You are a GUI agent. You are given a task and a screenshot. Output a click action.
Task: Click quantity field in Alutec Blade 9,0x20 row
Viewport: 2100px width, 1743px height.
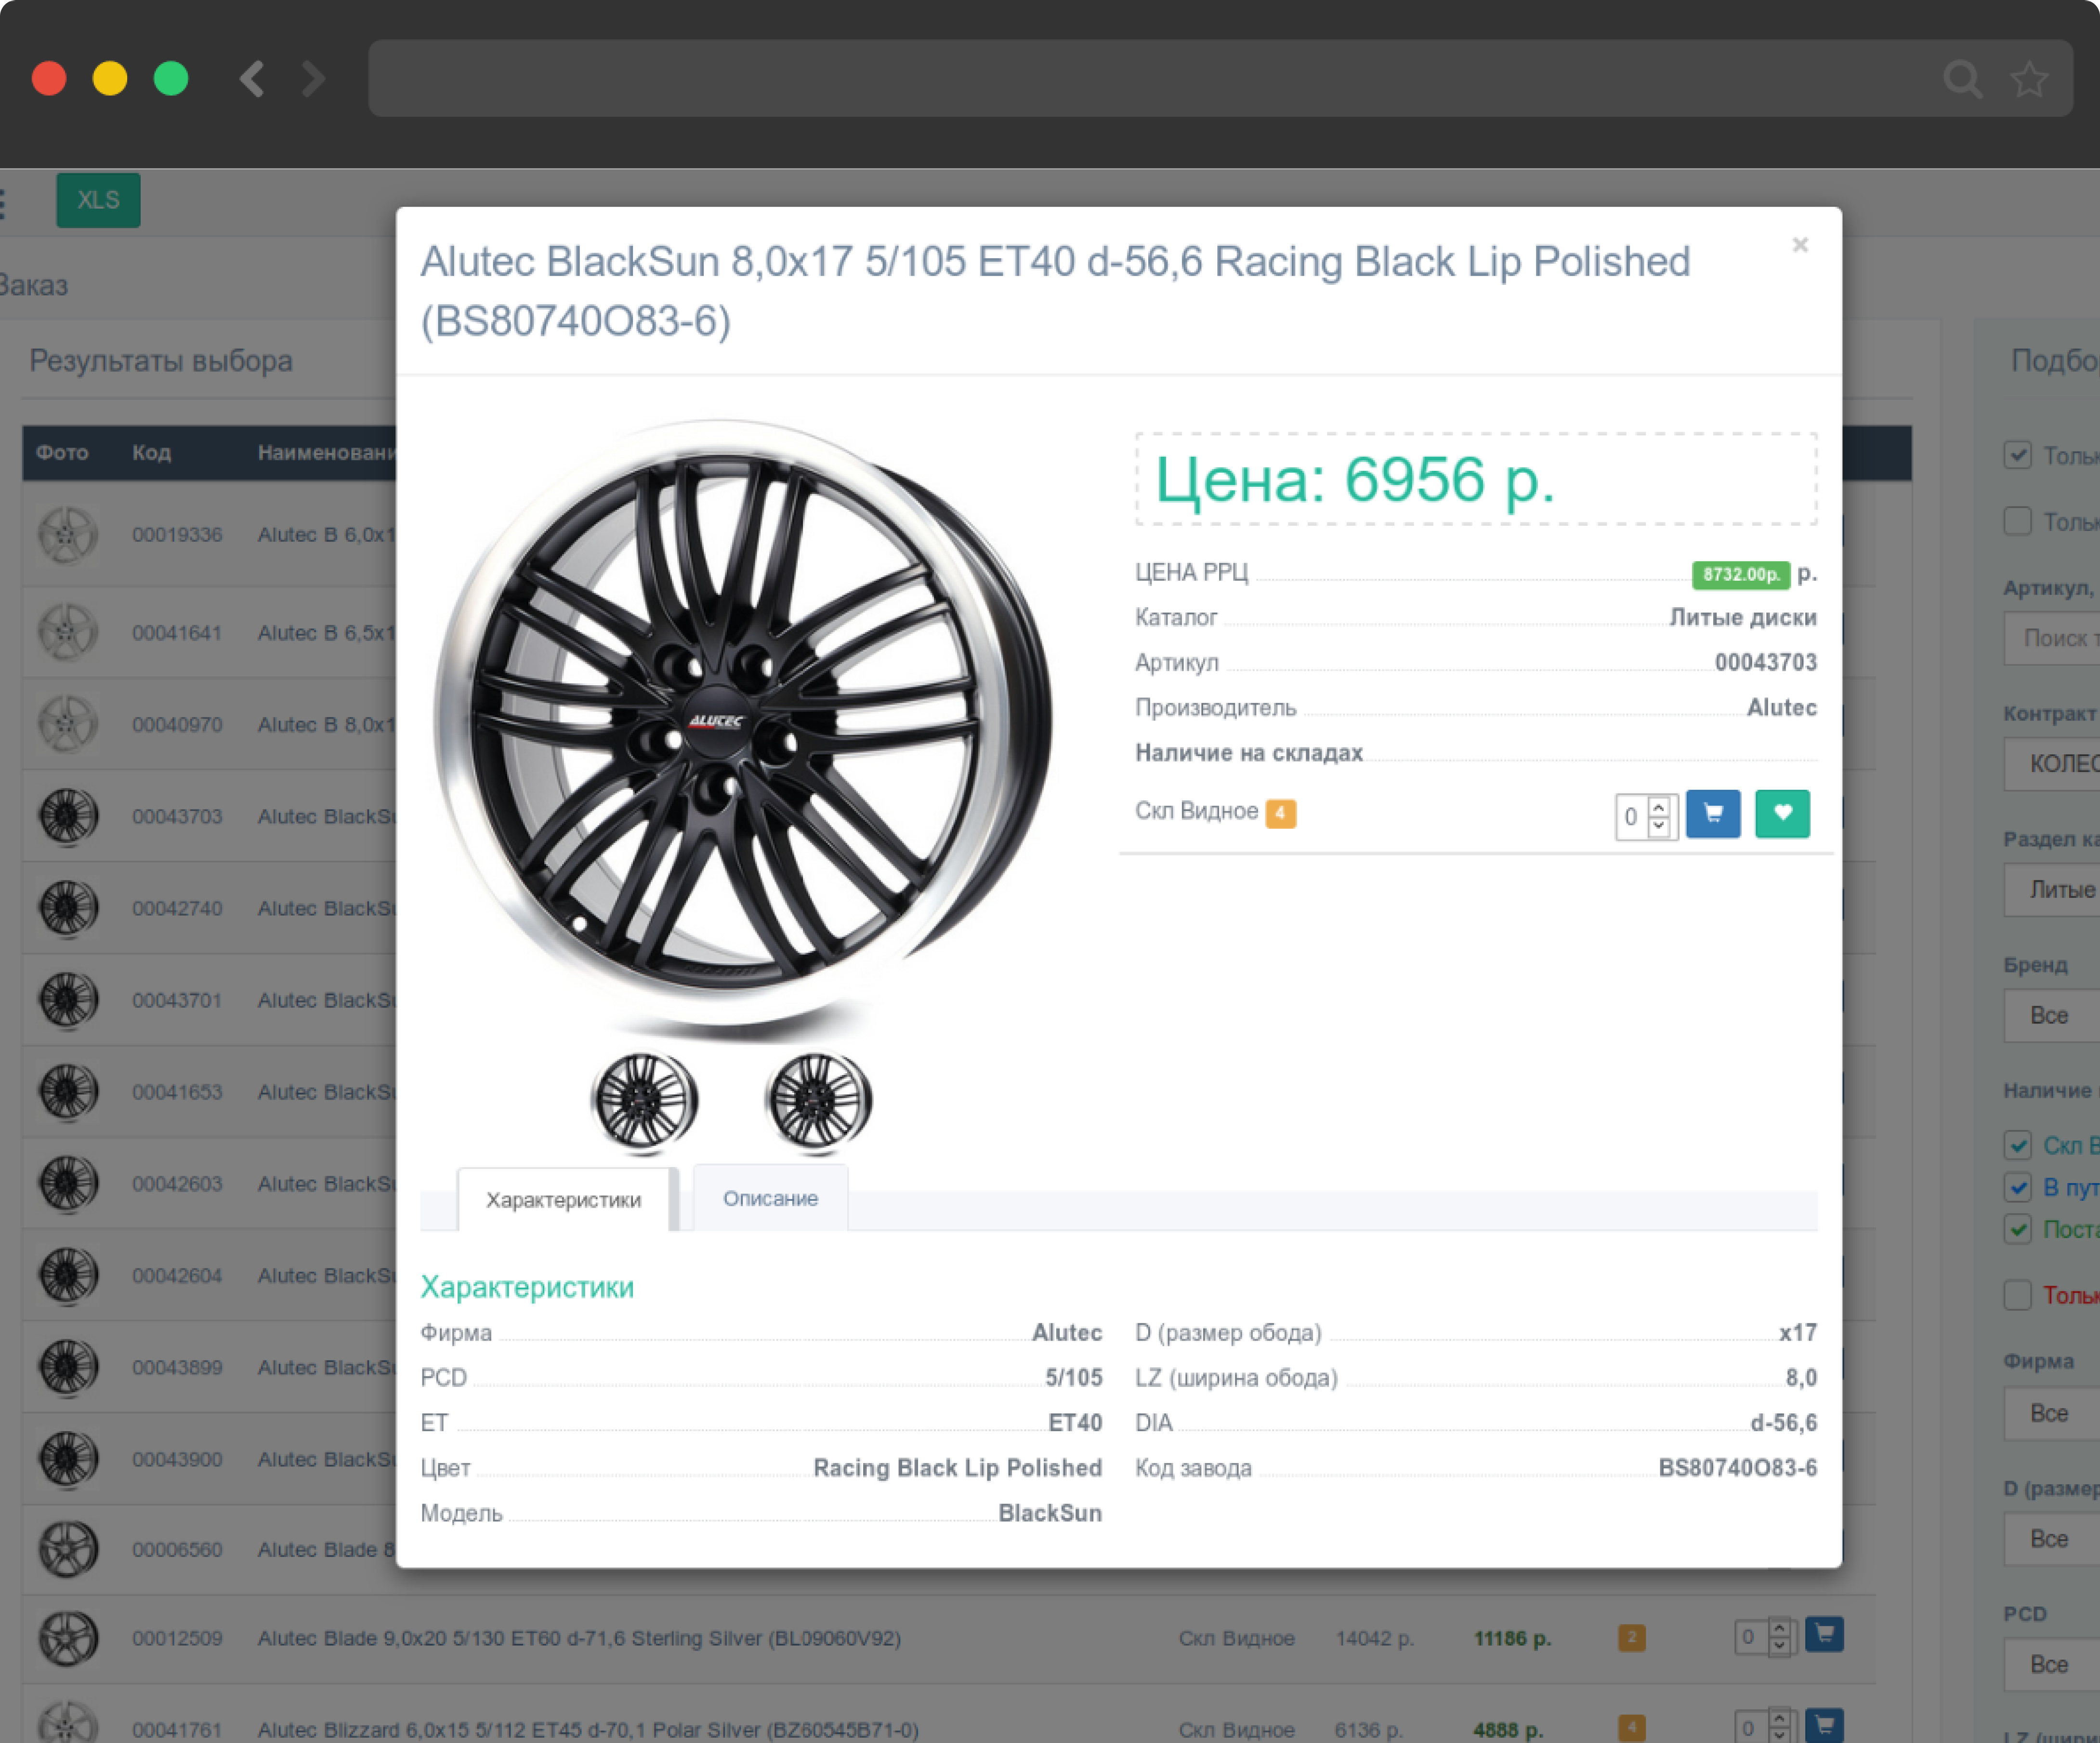(1750, 1637)
